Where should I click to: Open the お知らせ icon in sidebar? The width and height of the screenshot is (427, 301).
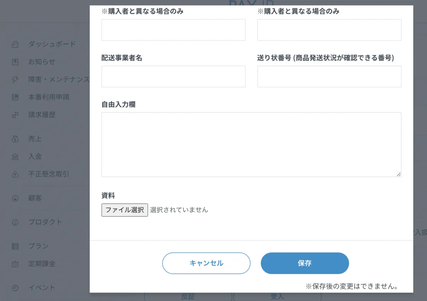coord(15,62)
